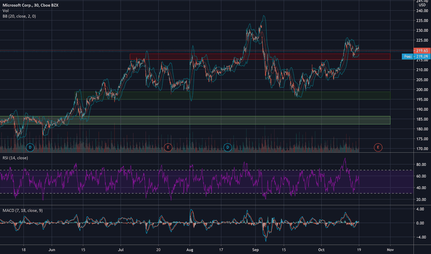Image resolution: width=431 pixels, height=254 pixels.
Task: Click the 20 date label on time axis
Action: point(158,250)
